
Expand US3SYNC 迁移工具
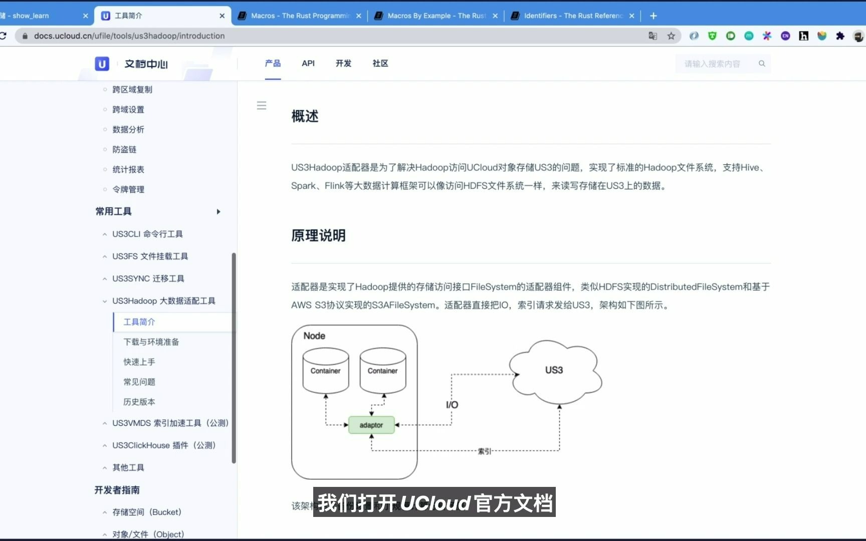tap(148, 279)
